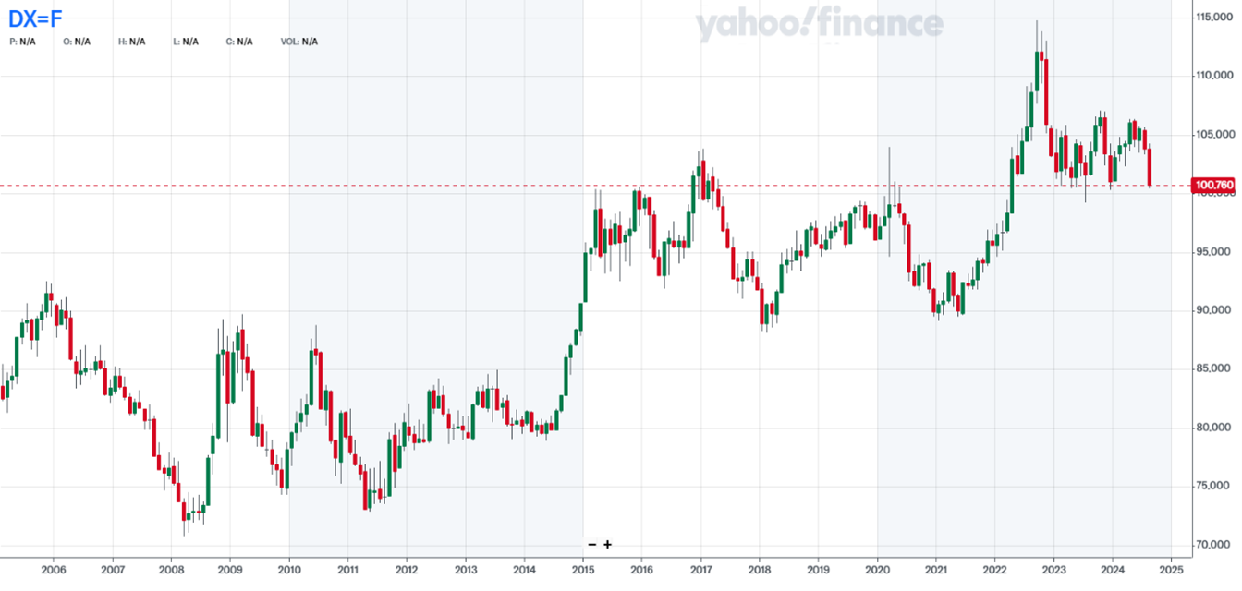Image resolution: width=1242 pixels, height=591 pixels.
Task: Click the VOL: N/A readout
Action: [x=299, y=42]
